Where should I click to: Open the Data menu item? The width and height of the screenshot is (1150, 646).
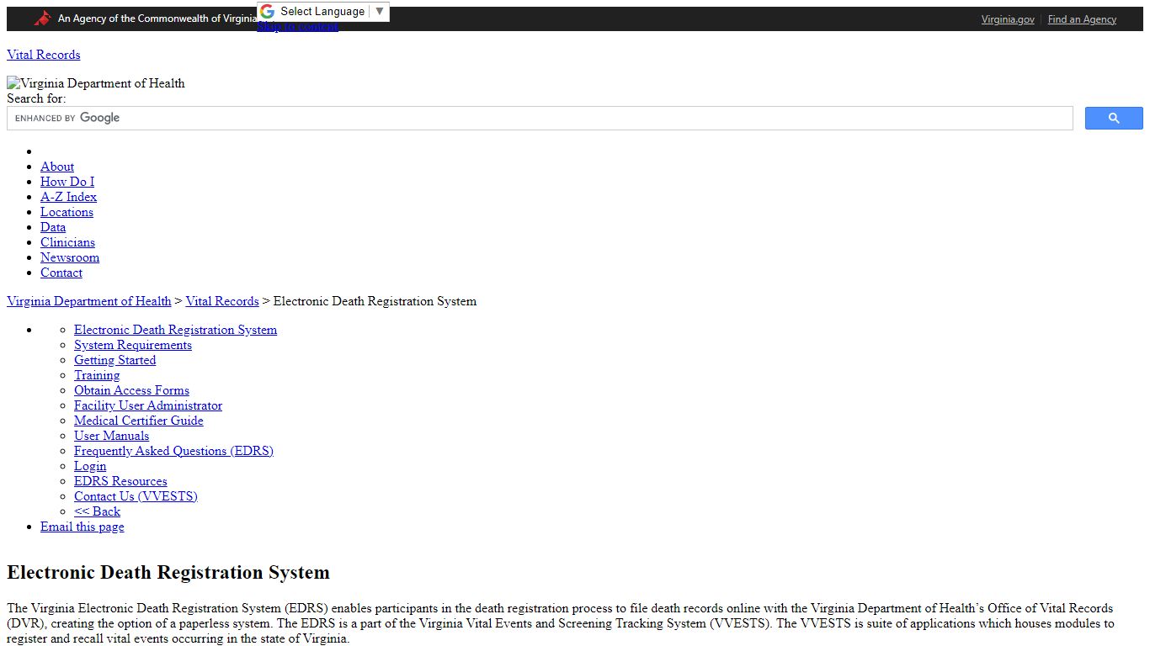[x=53, y=227]
